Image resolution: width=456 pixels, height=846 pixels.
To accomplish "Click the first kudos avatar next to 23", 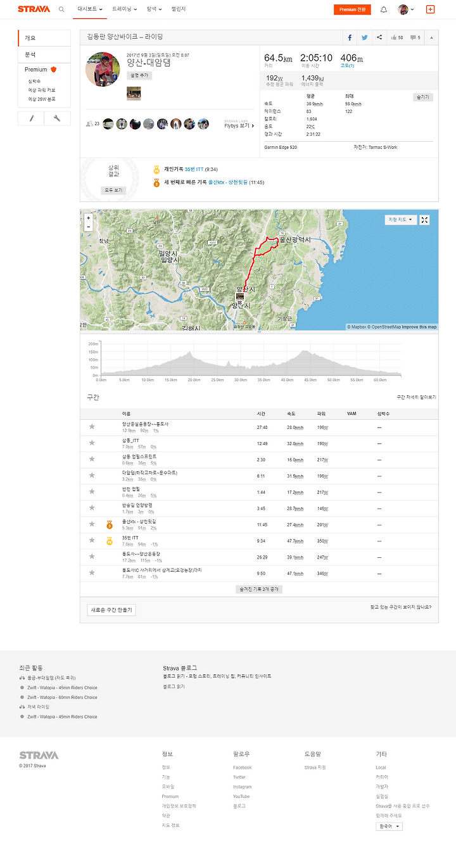I will click(x=108, y=124).
